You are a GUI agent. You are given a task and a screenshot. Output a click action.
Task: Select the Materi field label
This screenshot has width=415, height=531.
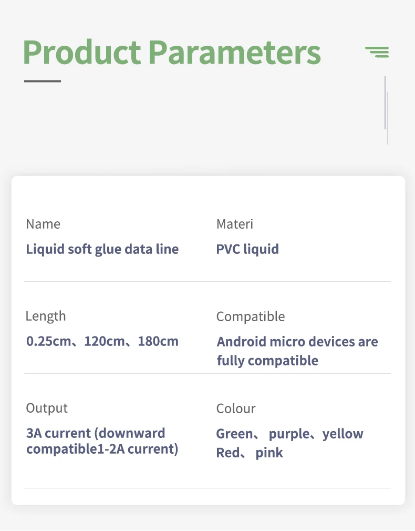pos(234,224)
